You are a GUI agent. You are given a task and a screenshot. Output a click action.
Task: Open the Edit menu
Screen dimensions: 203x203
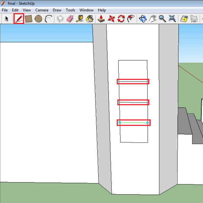pos(15,10)
